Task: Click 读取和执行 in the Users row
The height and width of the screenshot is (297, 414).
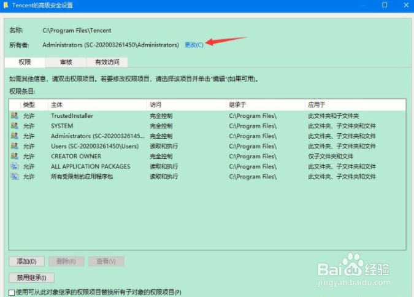Action: click(164, 146)
